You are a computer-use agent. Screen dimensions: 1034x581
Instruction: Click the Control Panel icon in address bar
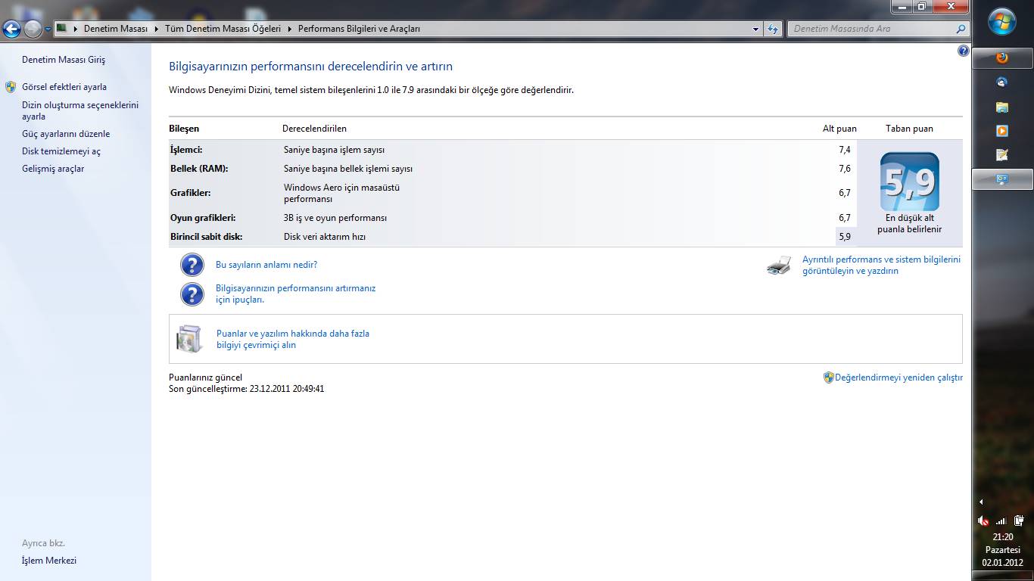[62, 29]
